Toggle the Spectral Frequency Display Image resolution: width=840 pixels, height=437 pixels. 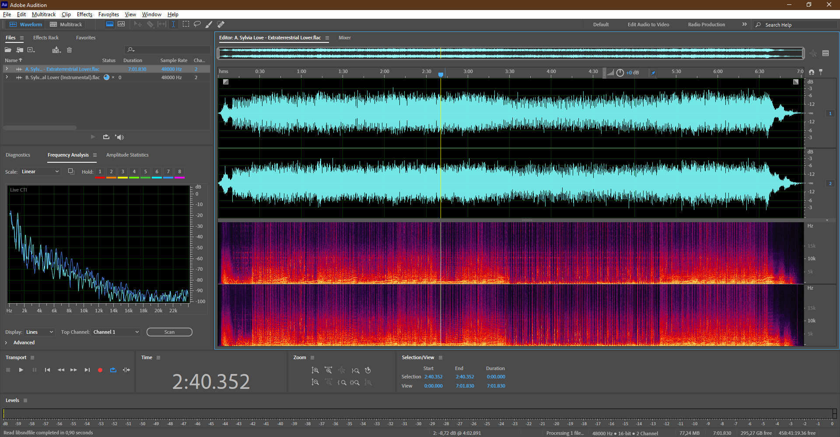[x=110, y=24]
